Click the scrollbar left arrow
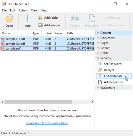133x136 pixels. [2, 102]
